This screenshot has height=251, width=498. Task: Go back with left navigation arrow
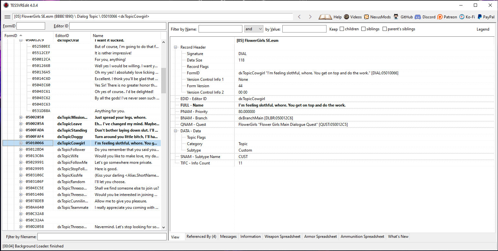pyautogui.click(x=299, y=17)
